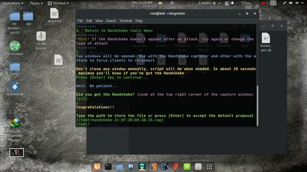Open Armitage from the dock
The image size is (307, 172).
[142, 167]
